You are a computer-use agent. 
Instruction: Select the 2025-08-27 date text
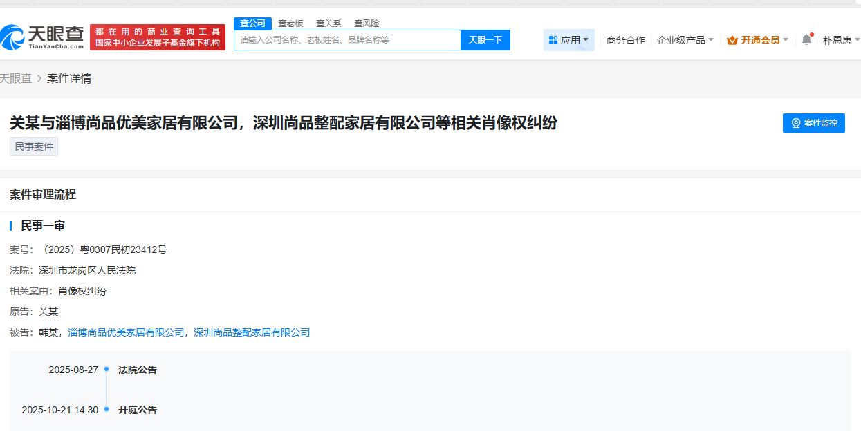[73, 370]
